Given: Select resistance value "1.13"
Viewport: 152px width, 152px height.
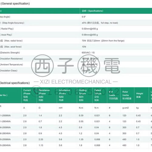Looking at the screenshot, I should tap(41, 145).
